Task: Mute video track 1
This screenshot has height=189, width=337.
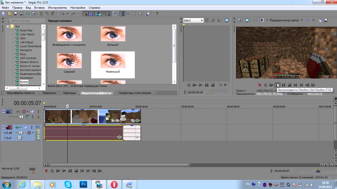Action: point(32,112)
